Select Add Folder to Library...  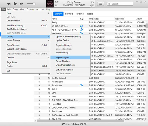tap(26, 29)
